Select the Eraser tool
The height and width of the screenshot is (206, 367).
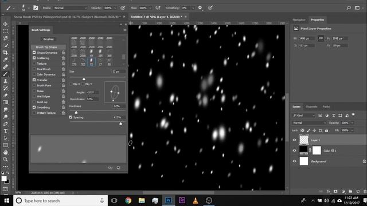5,96
